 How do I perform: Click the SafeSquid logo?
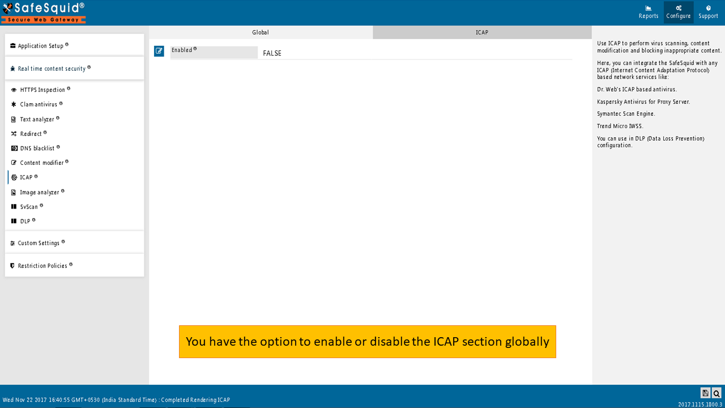click(x=44, y=12)
